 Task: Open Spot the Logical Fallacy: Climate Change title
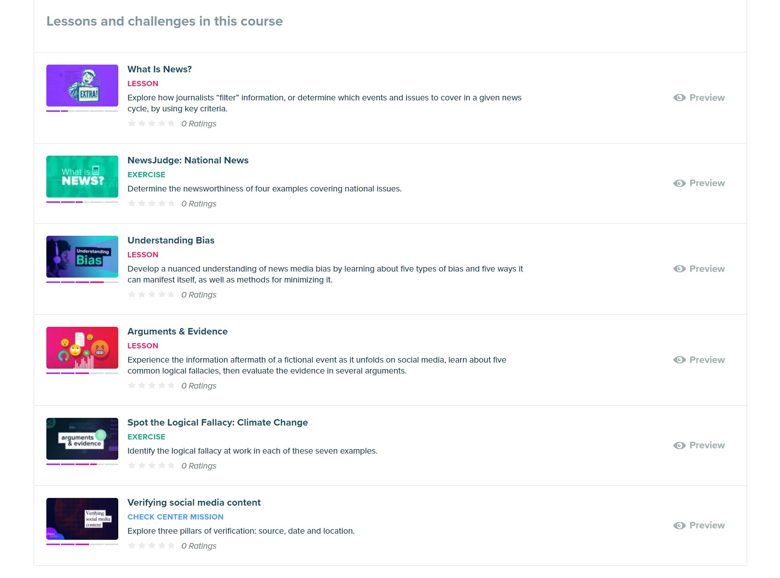pyautogui.click(x=217, y=423)
